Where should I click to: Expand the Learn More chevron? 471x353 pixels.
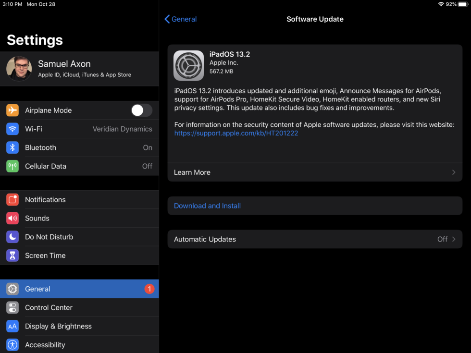[x=453, y=172]
